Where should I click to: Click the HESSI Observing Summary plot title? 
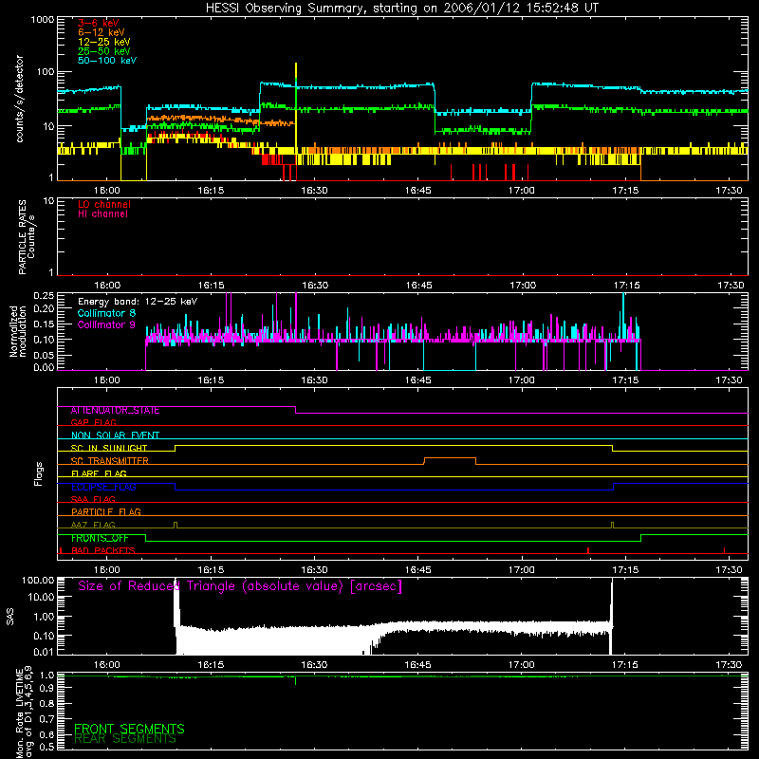coord(402,9)
